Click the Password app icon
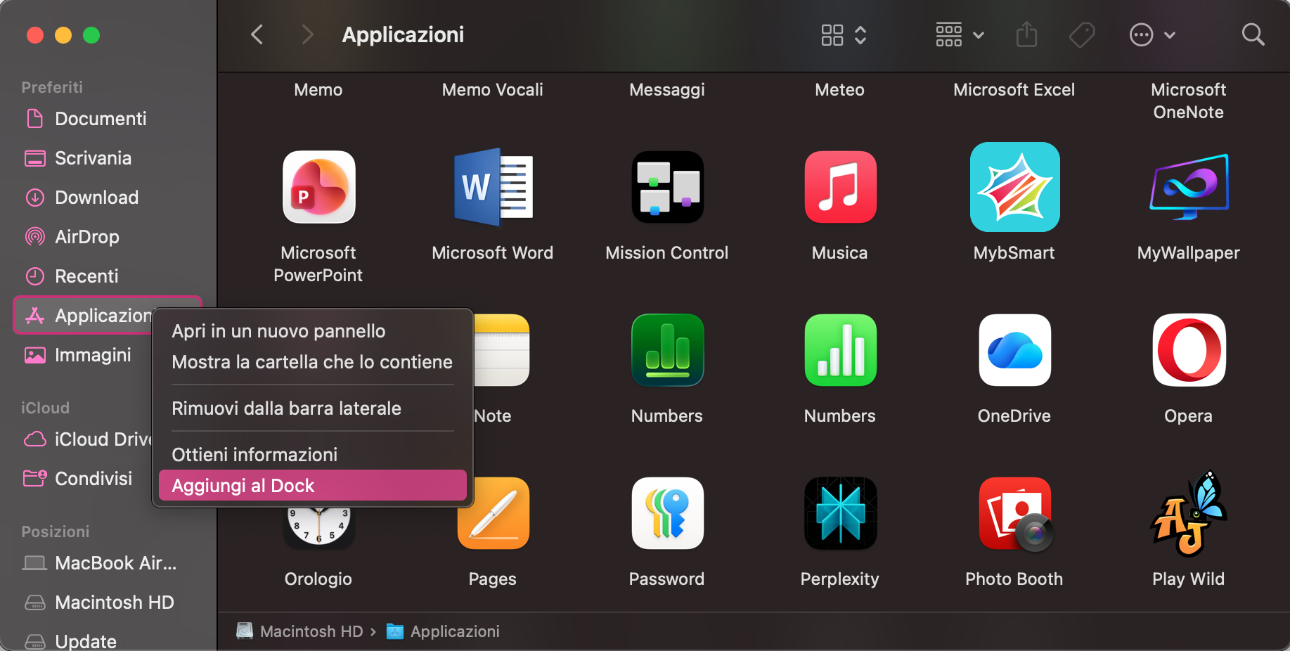 [667, 513]
